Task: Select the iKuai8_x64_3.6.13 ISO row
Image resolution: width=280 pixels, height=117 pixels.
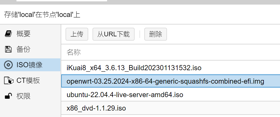Action: point(170,68)
